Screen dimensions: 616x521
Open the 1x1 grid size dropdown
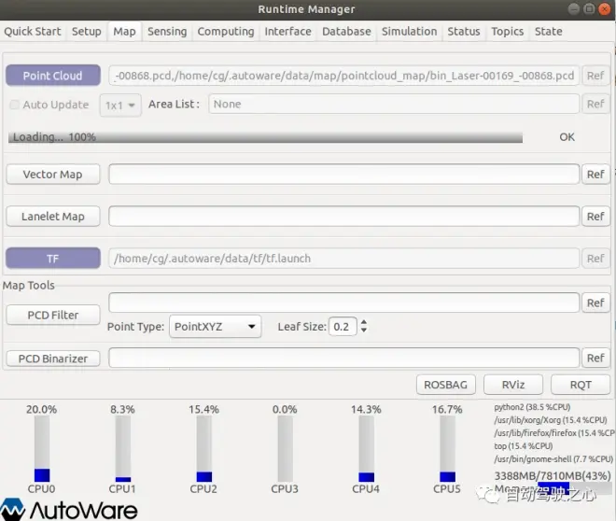[120, 106]
